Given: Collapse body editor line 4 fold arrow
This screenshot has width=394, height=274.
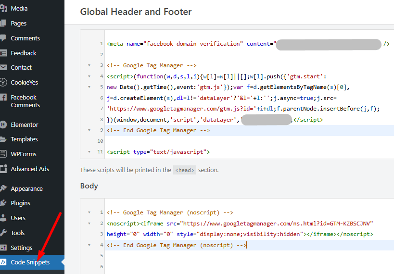Looking at the screenshot, I should [x=89, y=245].
